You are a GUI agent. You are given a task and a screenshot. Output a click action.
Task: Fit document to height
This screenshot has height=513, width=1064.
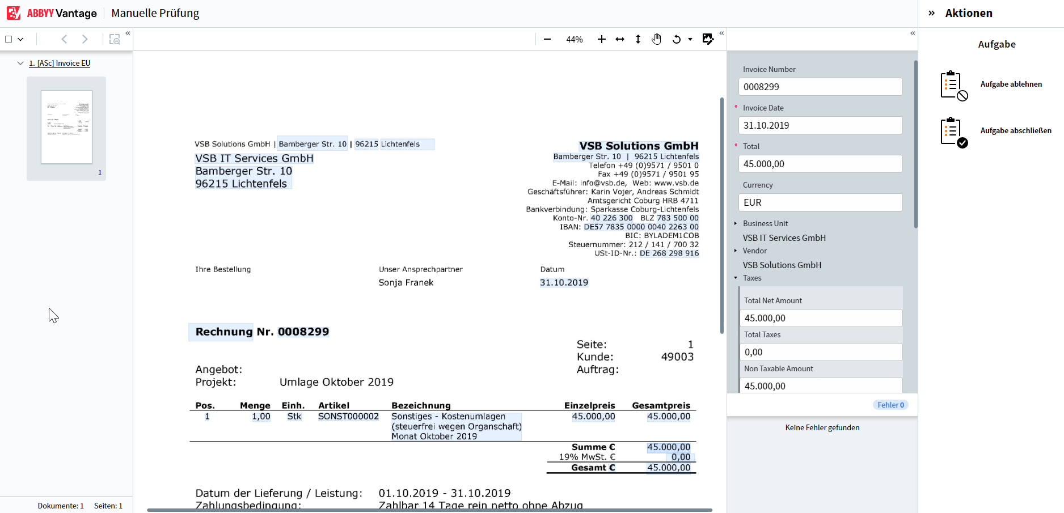tap(638, 39)
